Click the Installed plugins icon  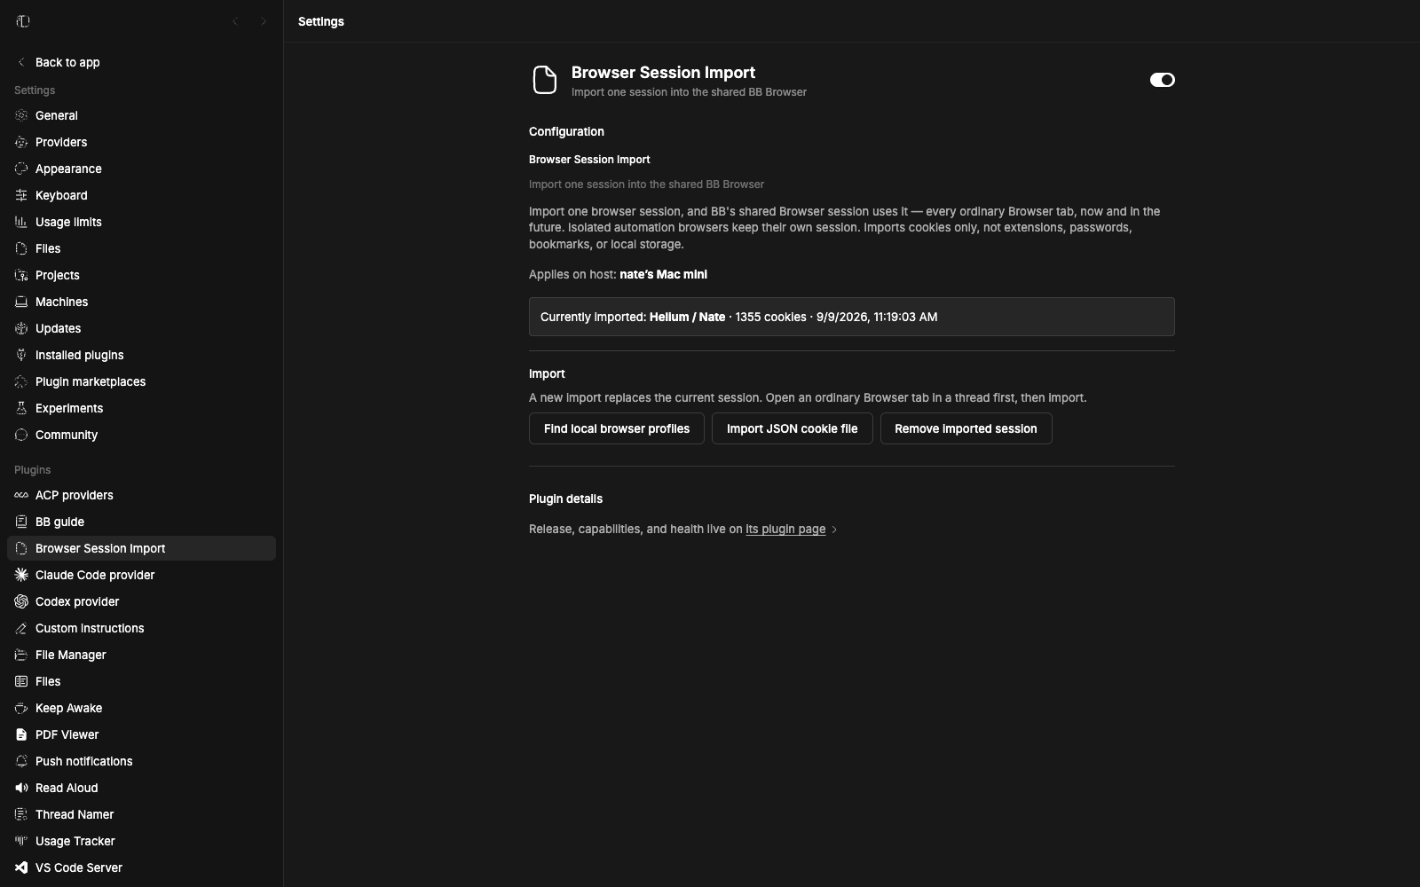(x=21, y=355)
